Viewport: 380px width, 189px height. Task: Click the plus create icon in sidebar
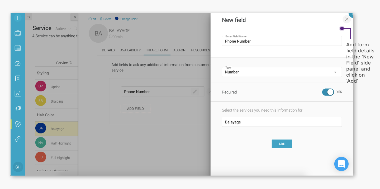pos(18,18)
